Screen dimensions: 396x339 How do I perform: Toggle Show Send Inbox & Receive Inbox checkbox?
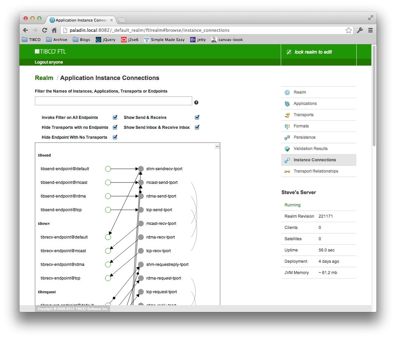197,127
